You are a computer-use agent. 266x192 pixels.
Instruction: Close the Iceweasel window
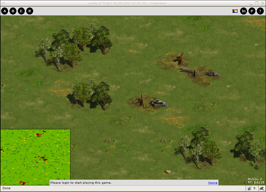pyautogui.click(x=263, y=3)
